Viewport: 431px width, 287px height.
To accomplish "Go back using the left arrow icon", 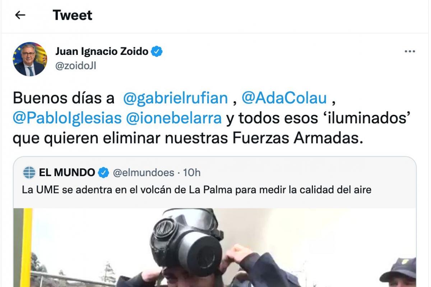I will pyautogui.click(x=20, y=15).
